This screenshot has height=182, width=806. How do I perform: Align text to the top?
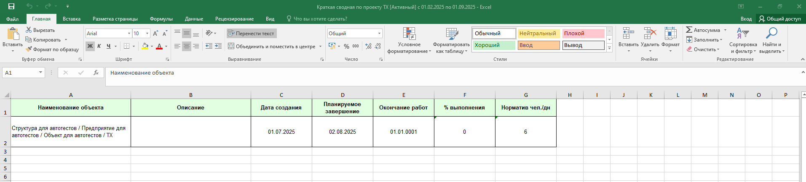[x=177, y=33]
